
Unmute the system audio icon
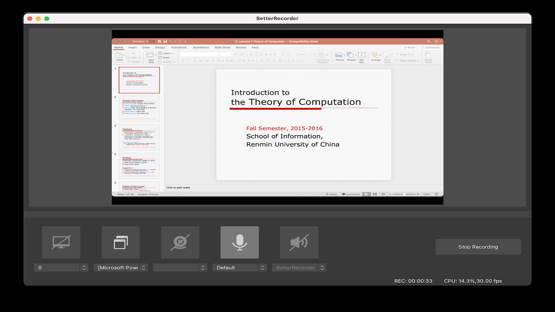click(299, 242)
